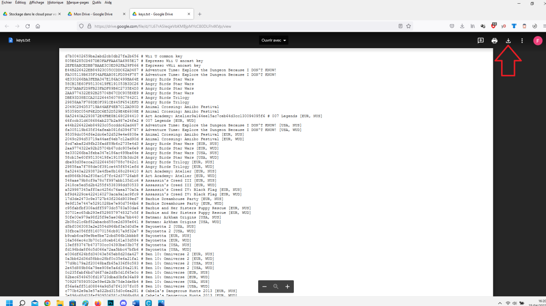Expand the "Ouvrir avec" dropdown
Viewport: 546px width, 306px height.
click(273, 40)
